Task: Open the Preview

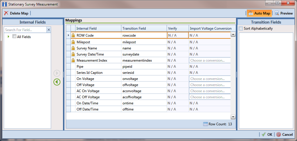Action: [284, 13]
